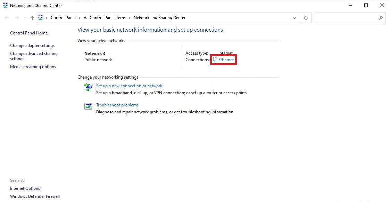The width and height of the screenshot is (390, 202).
Task: Select Network and Sharing Center breadcrumb
Action: pos(160,18)
